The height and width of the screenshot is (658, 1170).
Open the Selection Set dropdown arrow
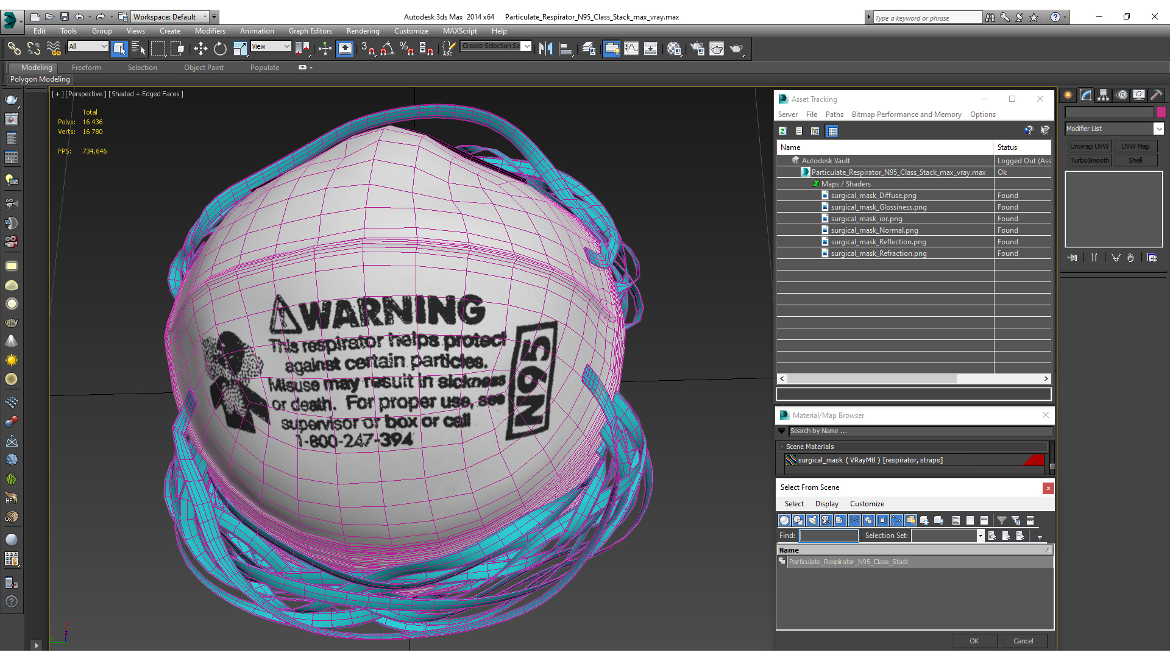980,536
